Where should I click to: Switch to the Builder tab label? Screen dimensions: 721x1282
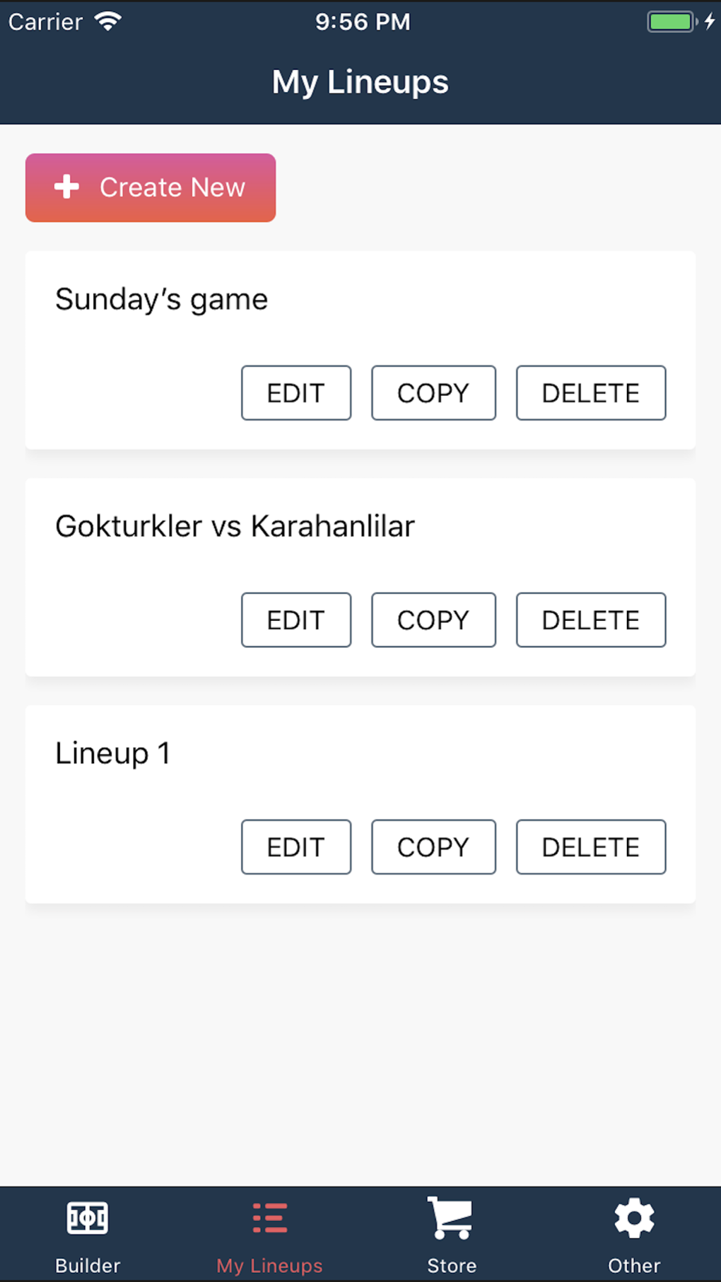click(88, 1265)
